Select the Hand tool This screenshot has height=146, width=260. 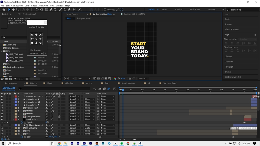click(14, 10)
